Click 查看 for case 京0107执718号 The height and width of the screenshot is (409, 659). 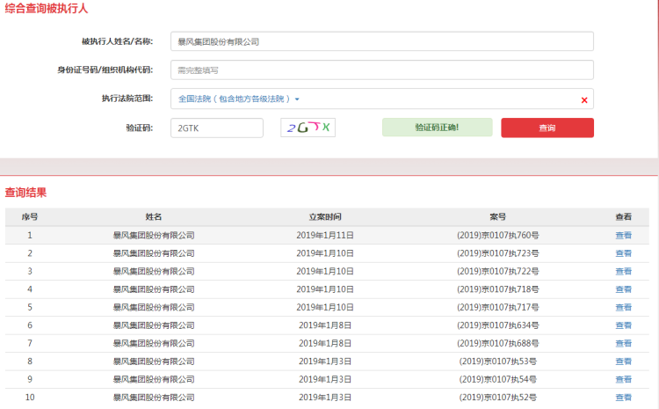[x=623, y=289]
